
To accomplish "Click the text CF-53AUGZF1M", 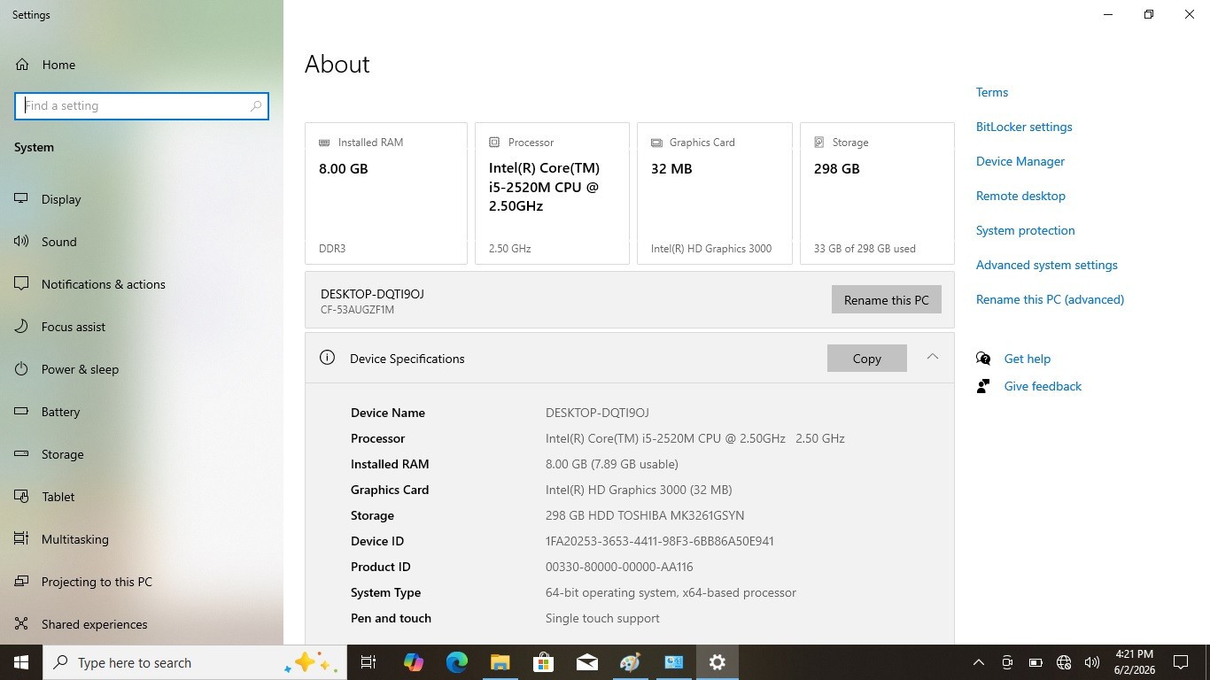I will click(357, 310).
